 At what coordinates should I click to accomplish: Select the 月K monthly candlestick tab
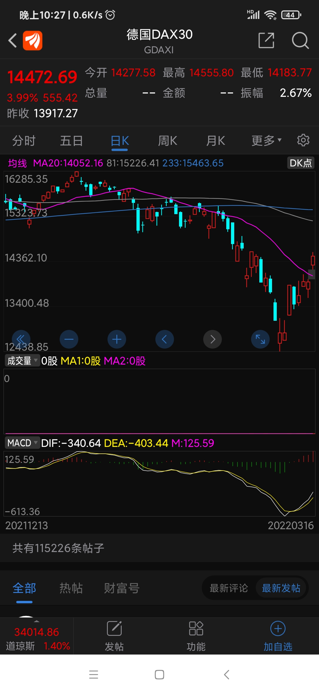point(216,141)
